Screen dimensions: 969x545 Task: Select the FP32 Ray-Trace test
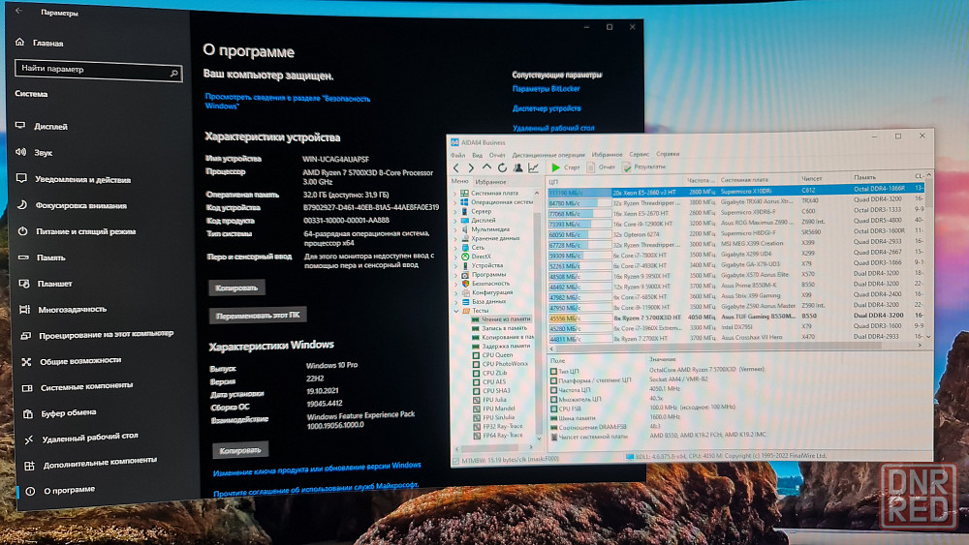498,426
